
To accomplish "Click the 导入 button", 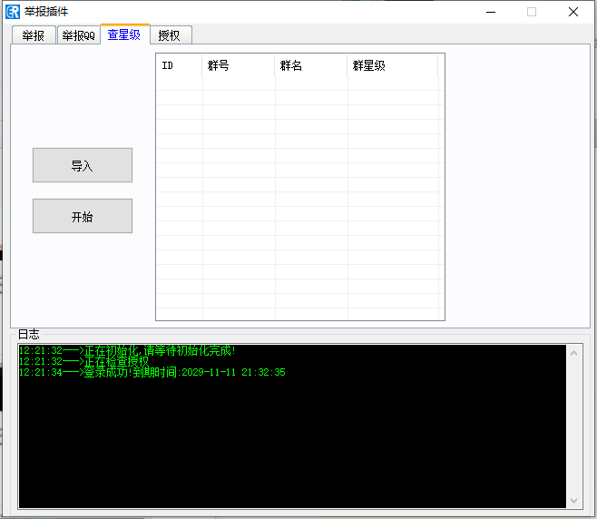I will tap(83, 165).
